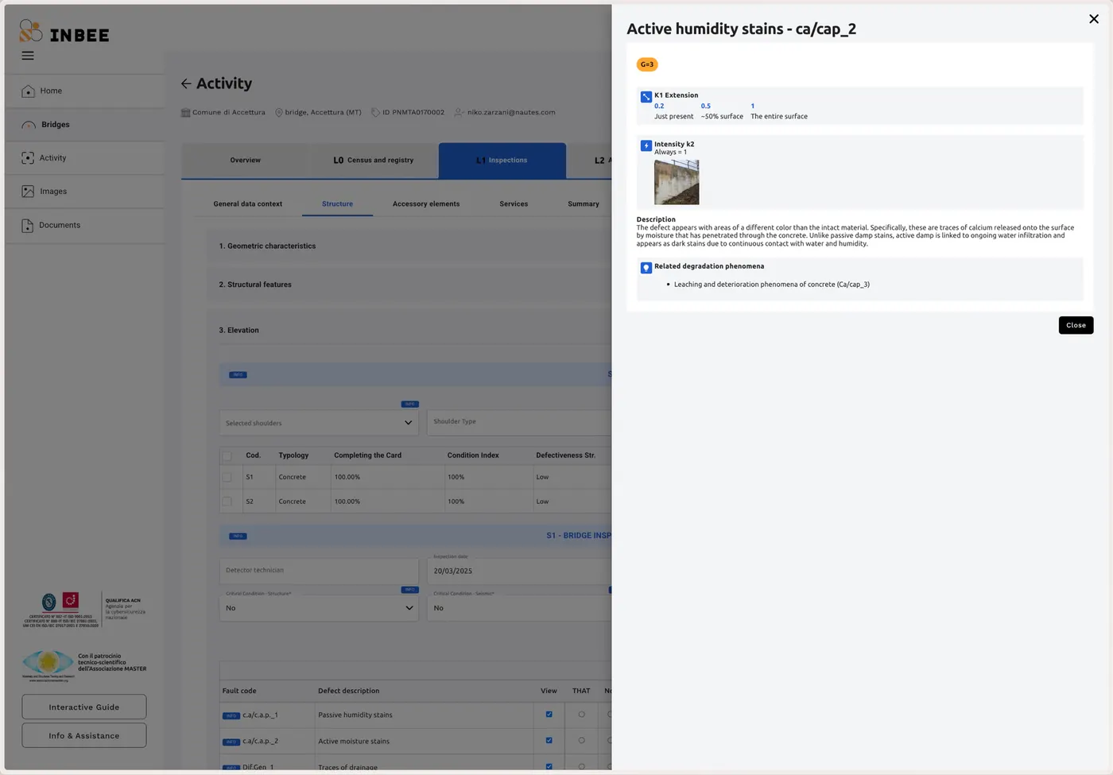Viewport: 1113px width, 775px height.
Task: Collapse section 3. Elevation
Action: [409, 330]
